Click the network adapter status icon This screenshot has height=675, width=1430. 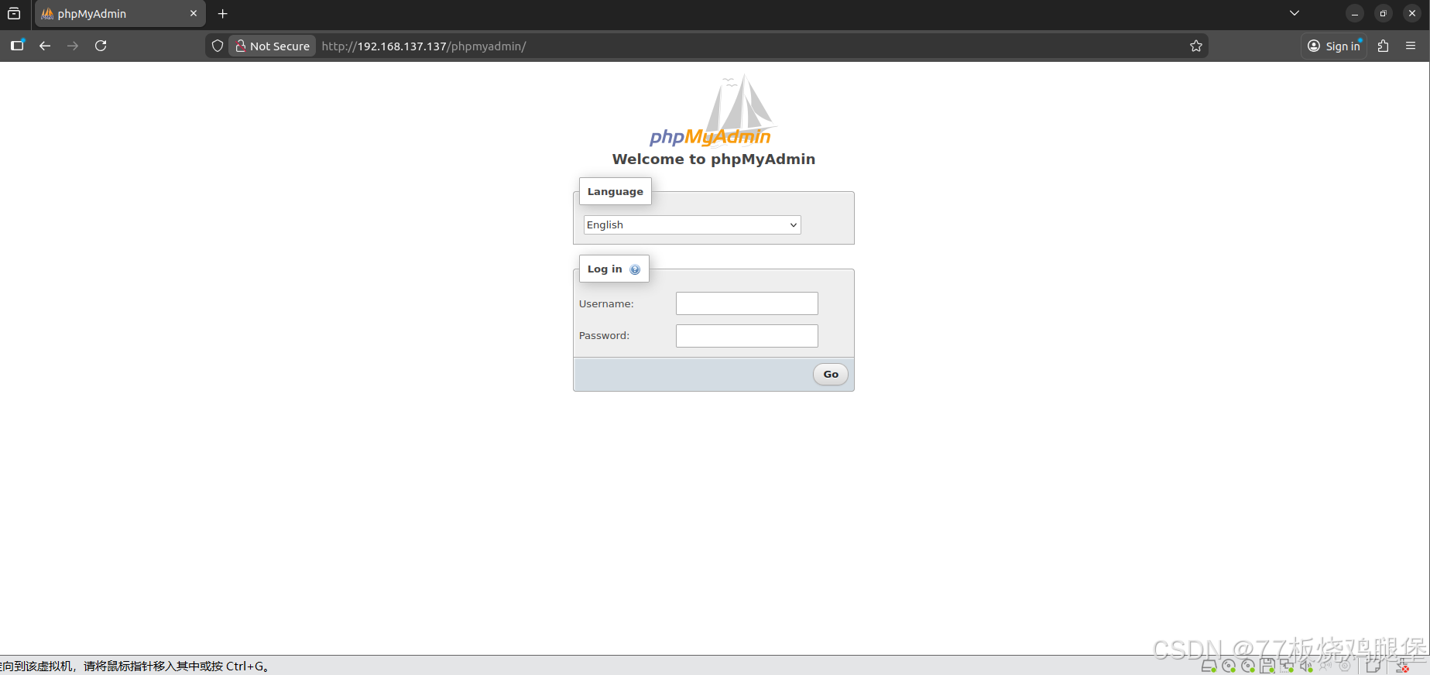pyautogui.click(x=1287, y=666)
